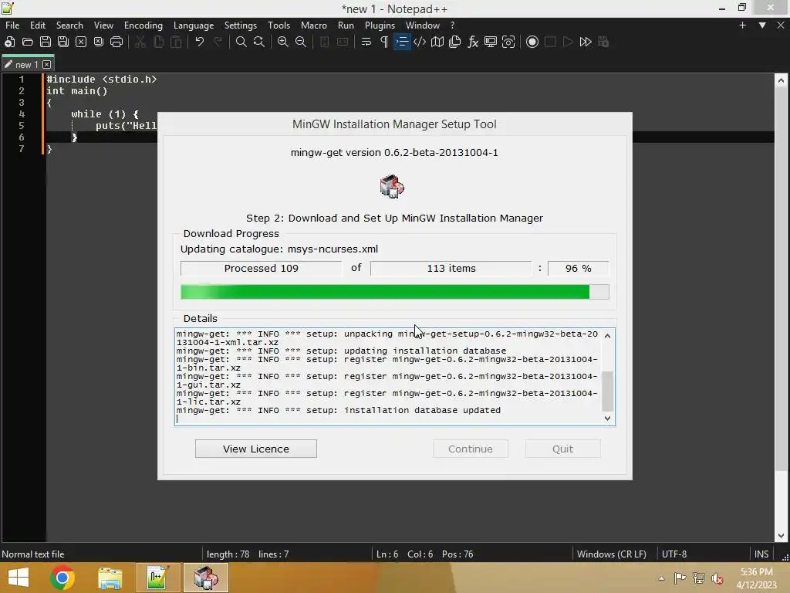Click '113 items' field
790x593 pixels.
pyautogui.click(x=451, y=268)
